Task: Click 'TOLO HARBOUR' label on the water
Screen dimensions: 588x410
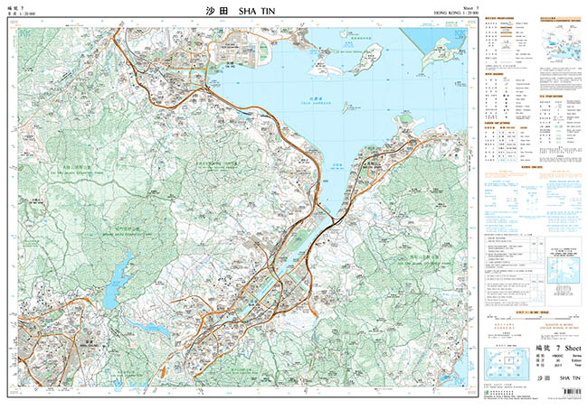Action: [317, 103]
